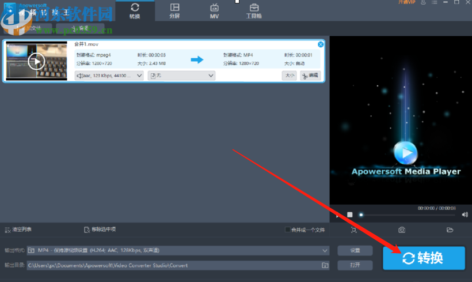
Task: Remove 合并1.mov with the blue X
Action: pyautogui.click(x=321, y=44)
